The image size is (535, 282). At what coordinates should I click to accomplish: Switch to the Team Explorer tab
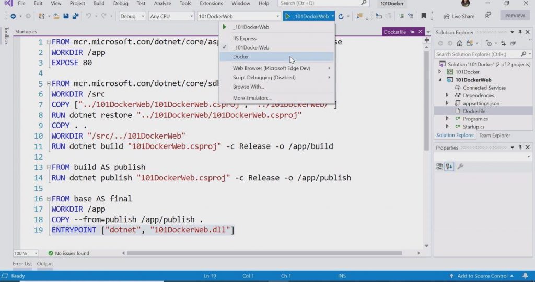pyautogui.click(x=494, y=135)
